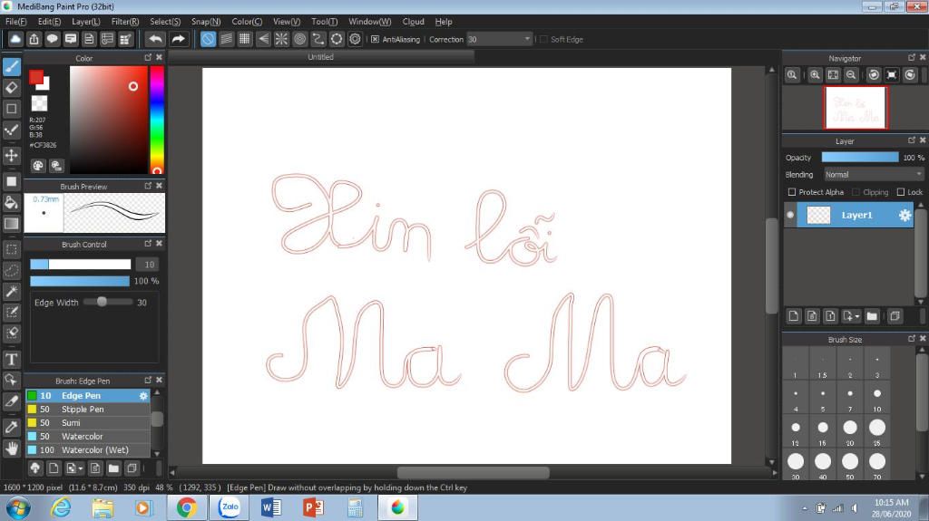
Task: Select the Sumi brush
Action: (x=88, y=423)
